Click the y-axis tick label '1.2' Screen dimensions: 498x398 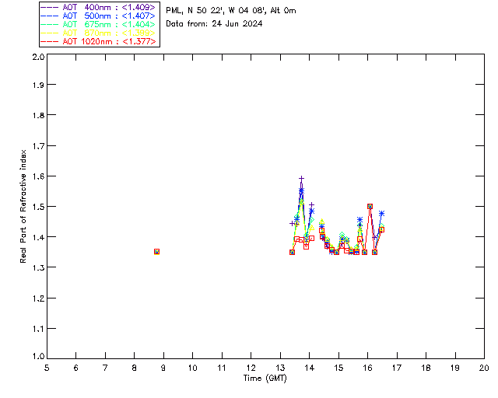pos(38,298)
